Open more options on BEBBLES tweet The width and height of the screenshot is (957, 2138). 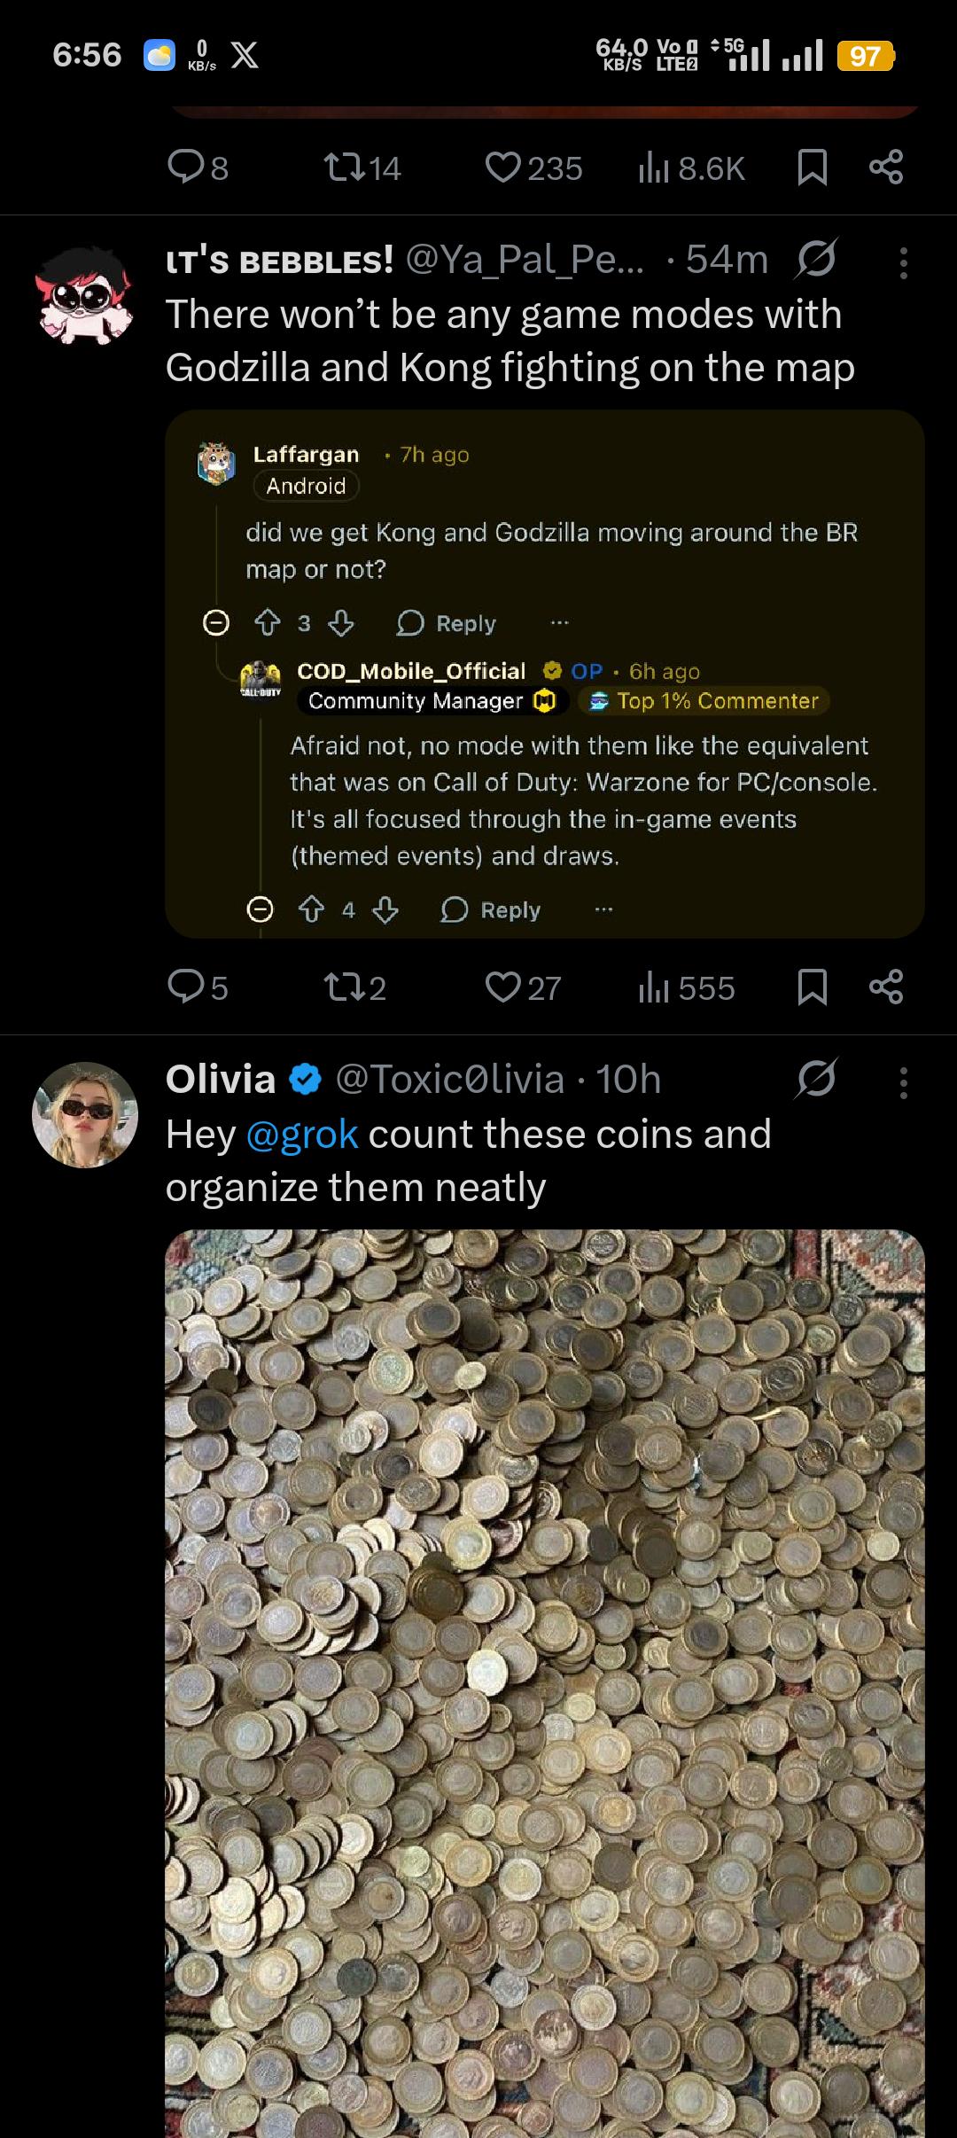(903, 262)
